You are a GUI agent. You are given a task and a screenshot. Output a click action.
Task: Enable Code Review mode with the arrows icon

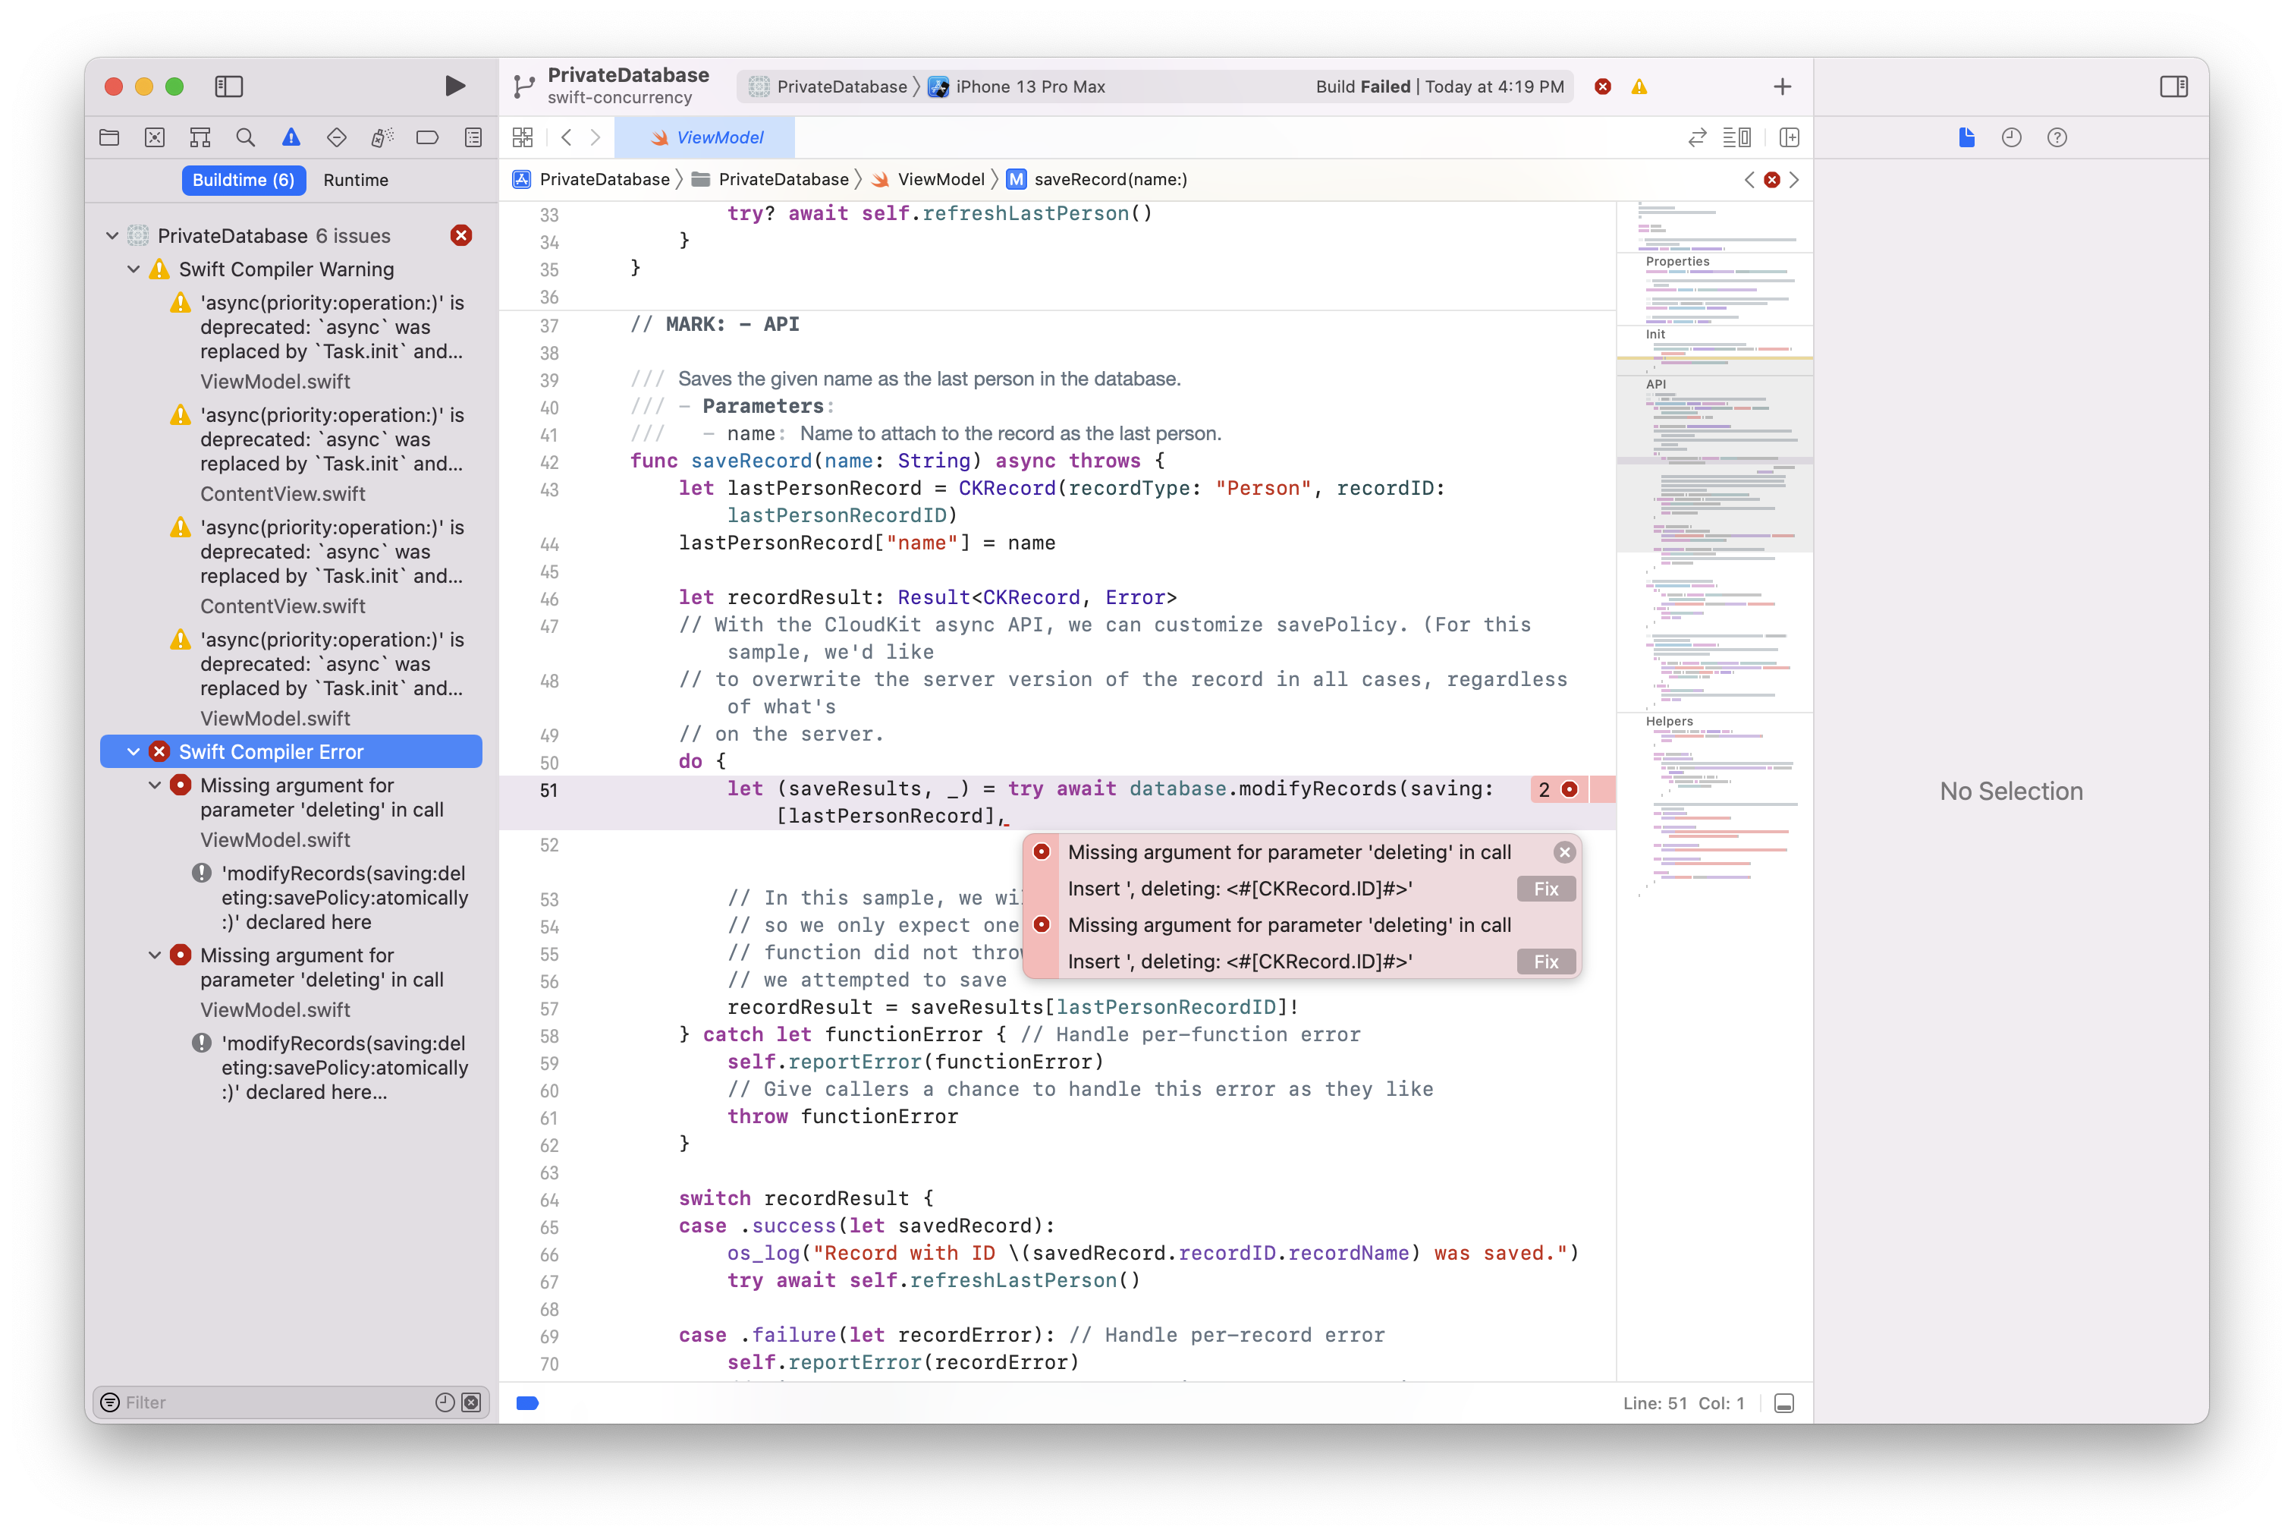[1697, 137]
